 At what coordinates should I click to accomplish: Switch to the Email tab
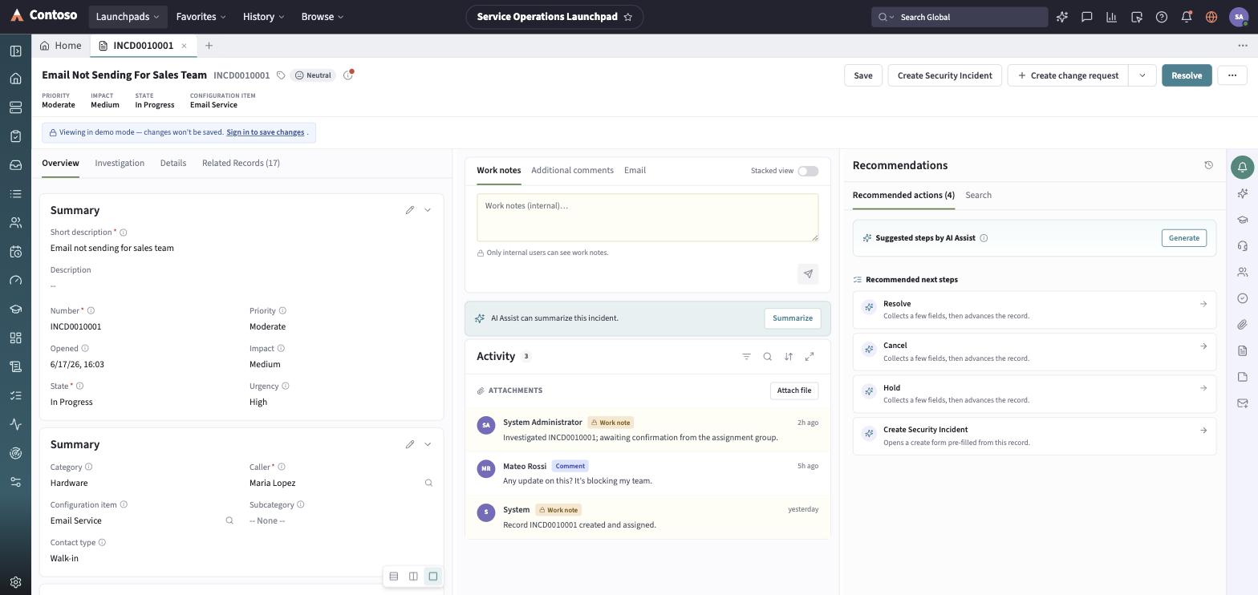click(635, 171)
